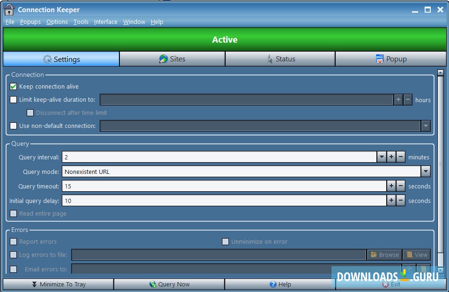The height and width of the screenshot is (292, 449).
Task: Click the keep-alive duration hours field
Action: coord(247,100)
